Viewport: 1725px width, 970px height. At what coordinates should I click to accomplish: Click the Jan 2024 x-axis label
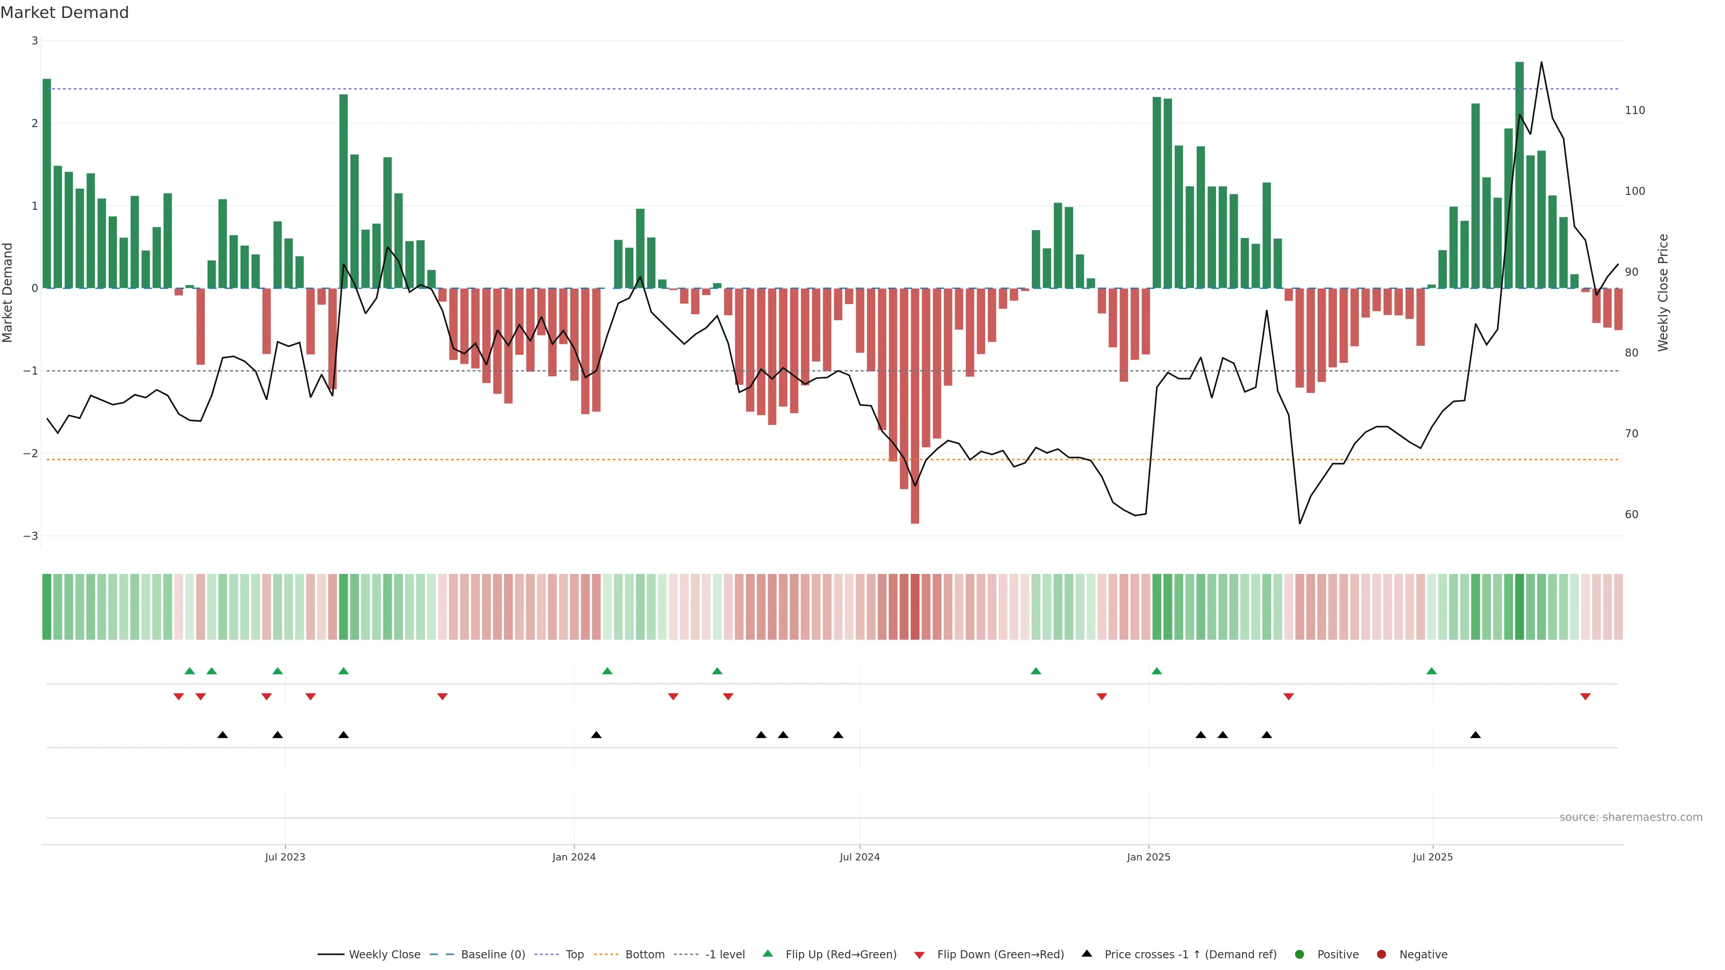click(574, 857)
